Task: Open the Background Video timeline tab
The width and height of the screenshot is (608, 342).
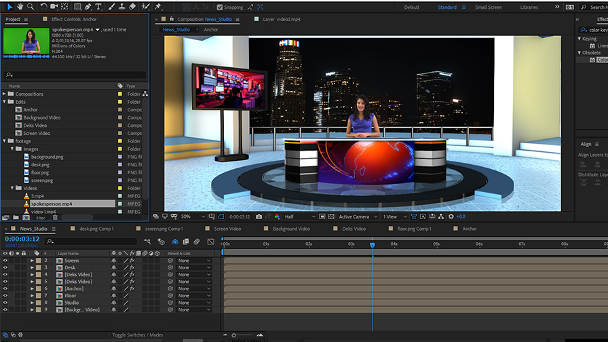Action: click(291, 229)
